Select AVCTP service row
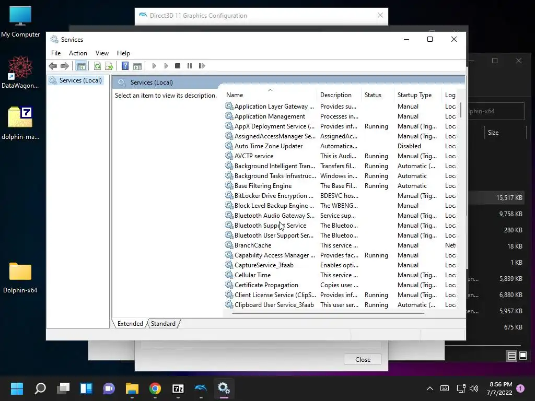The width and height of the screenshot is (535, 401). (340, 156)
